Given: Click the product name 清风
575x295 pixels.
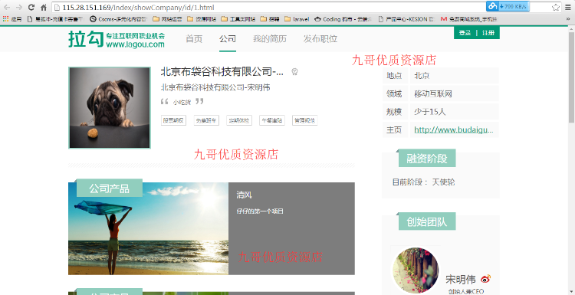Looking at the screenshot, I should [245, 195].
